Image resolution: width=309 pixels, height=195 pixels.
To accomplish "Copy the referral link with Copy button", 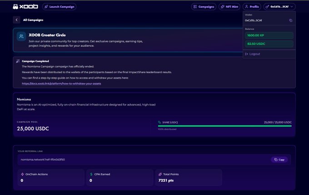I will click(279, 160).
